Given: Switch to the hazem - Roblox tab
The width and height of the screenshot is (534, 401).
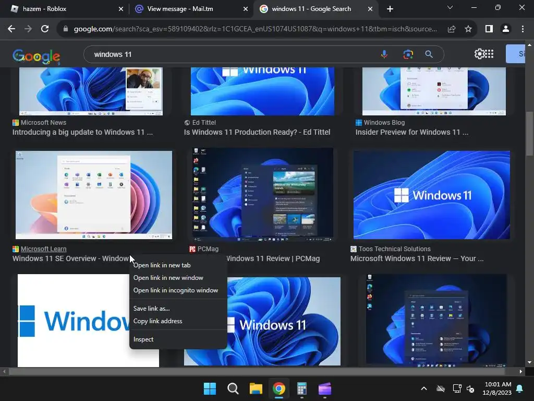Looking at the screenshot, I should tap(65, 9).
